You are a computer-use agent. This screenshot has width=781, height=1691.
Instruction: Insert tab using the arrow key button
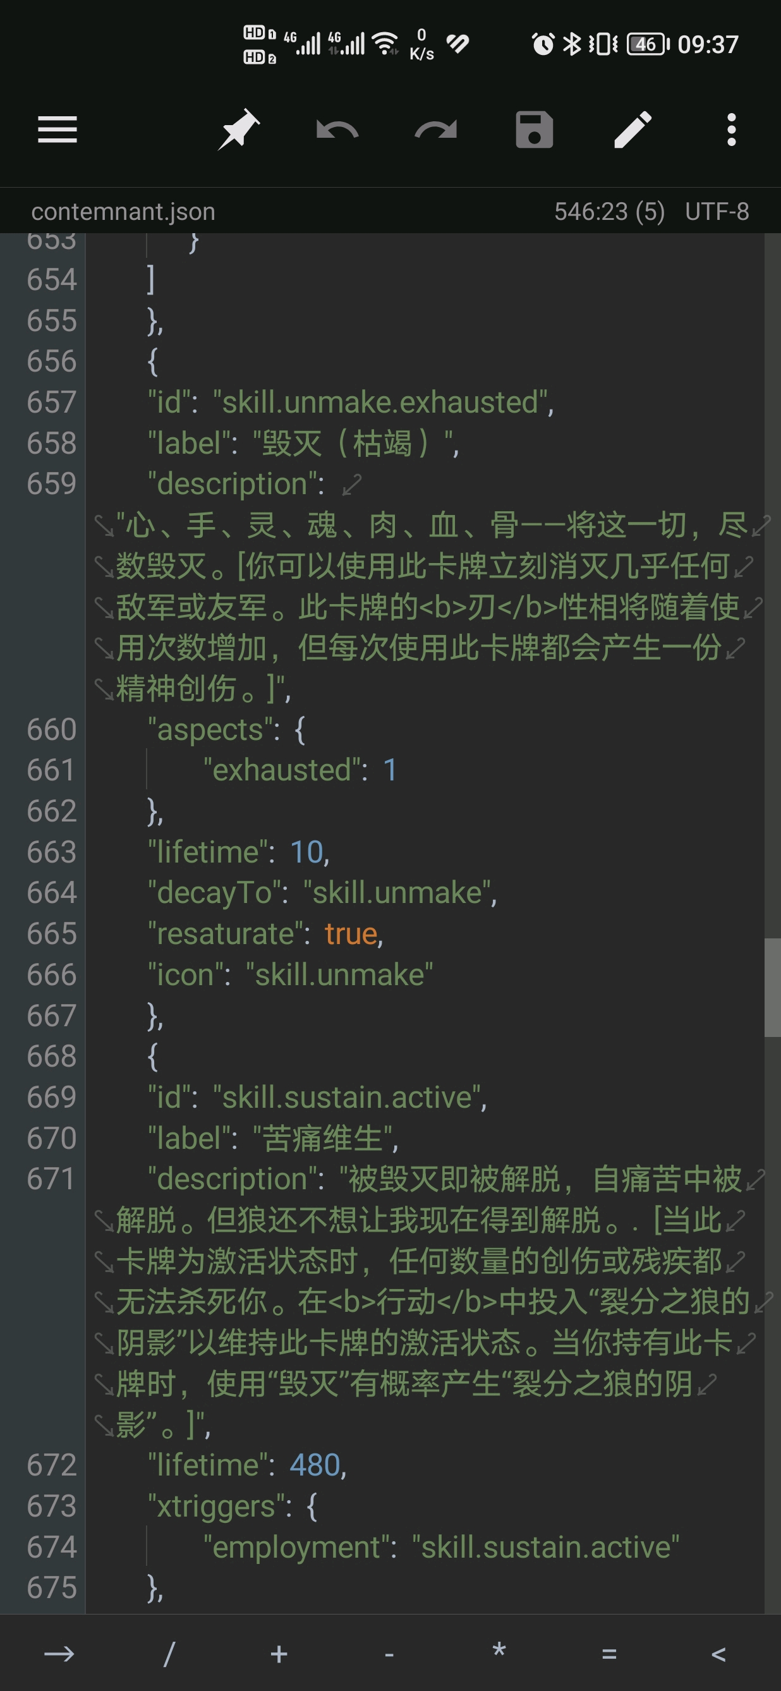[x=59, y=1654]
